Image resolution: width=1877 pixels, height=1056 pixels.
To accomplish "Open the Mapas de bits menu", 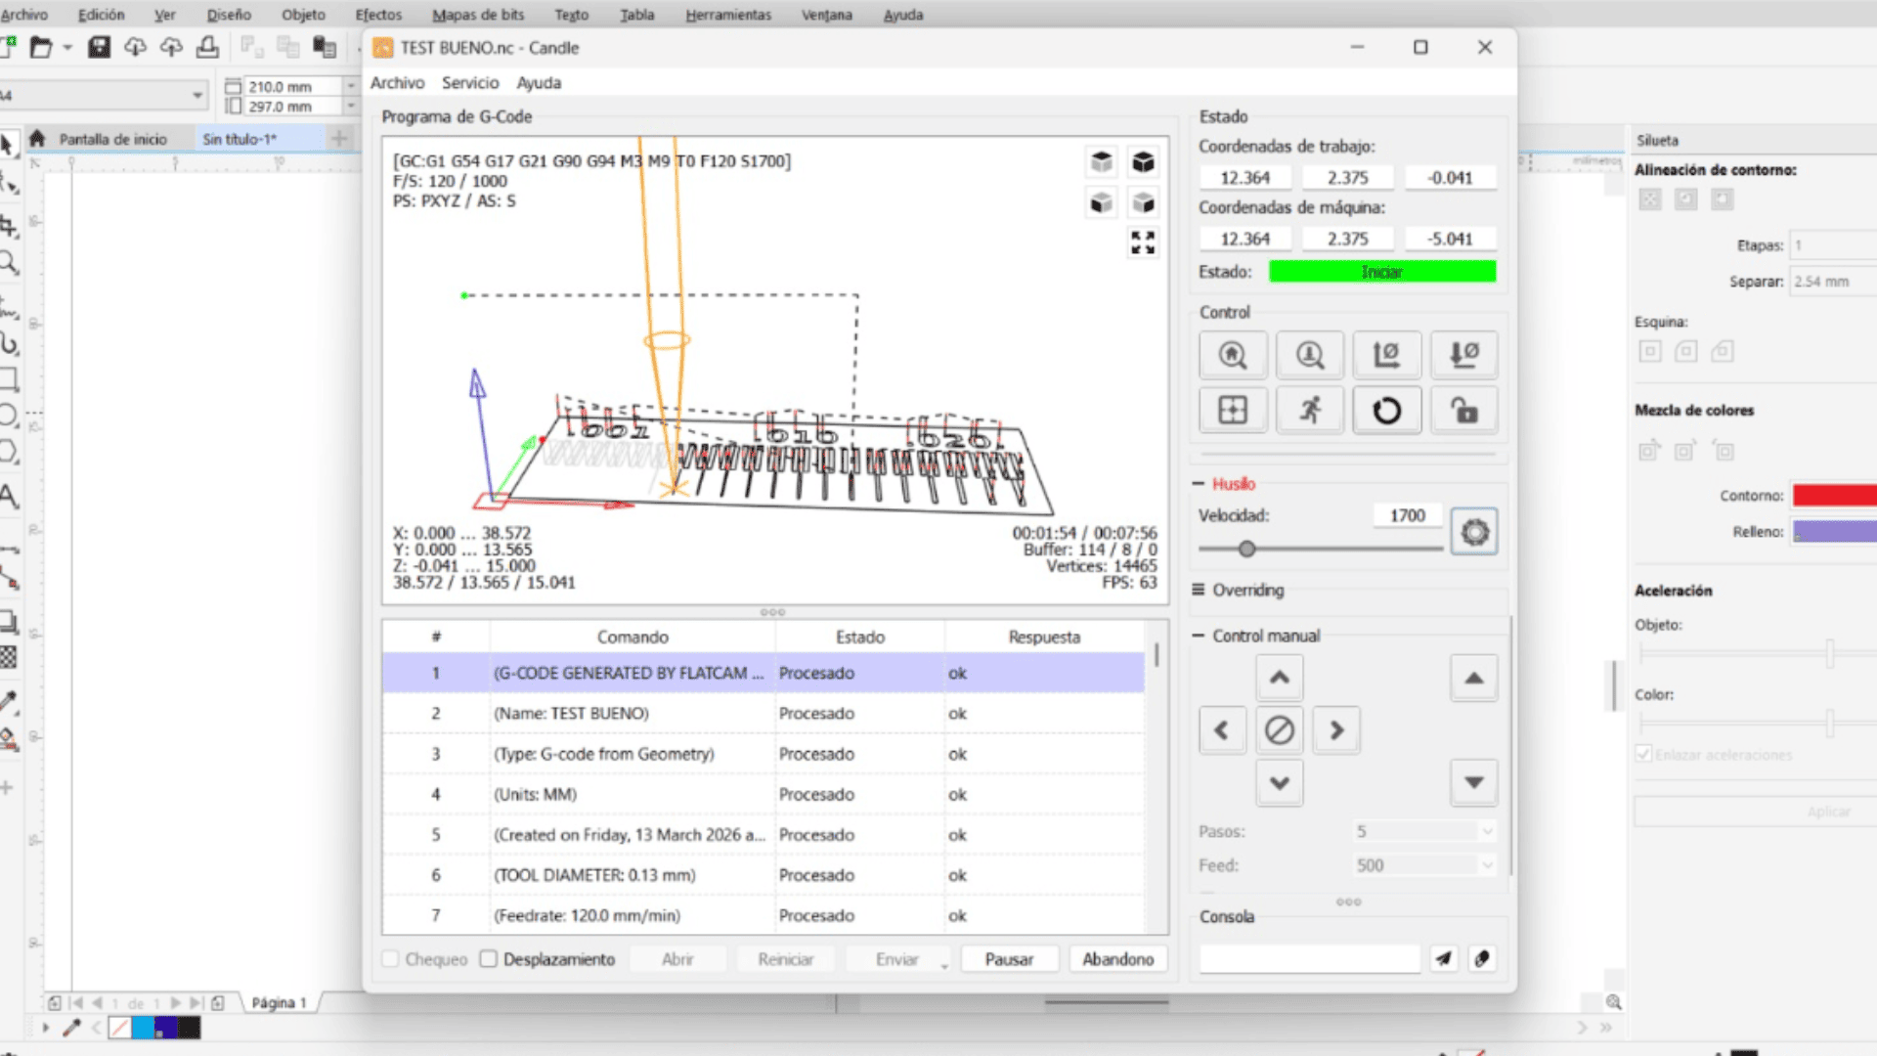I will point(478,15).
